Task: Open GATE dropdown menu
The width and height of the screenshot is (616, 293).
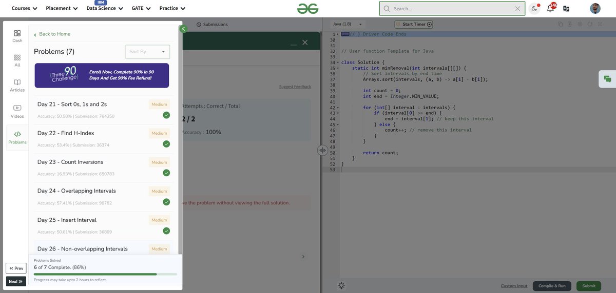Action: tap(141, 8)
